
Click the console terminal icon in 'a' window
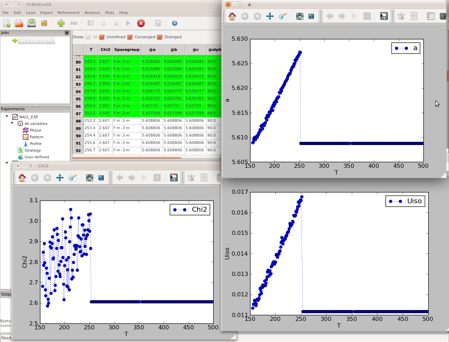point(443,16)
